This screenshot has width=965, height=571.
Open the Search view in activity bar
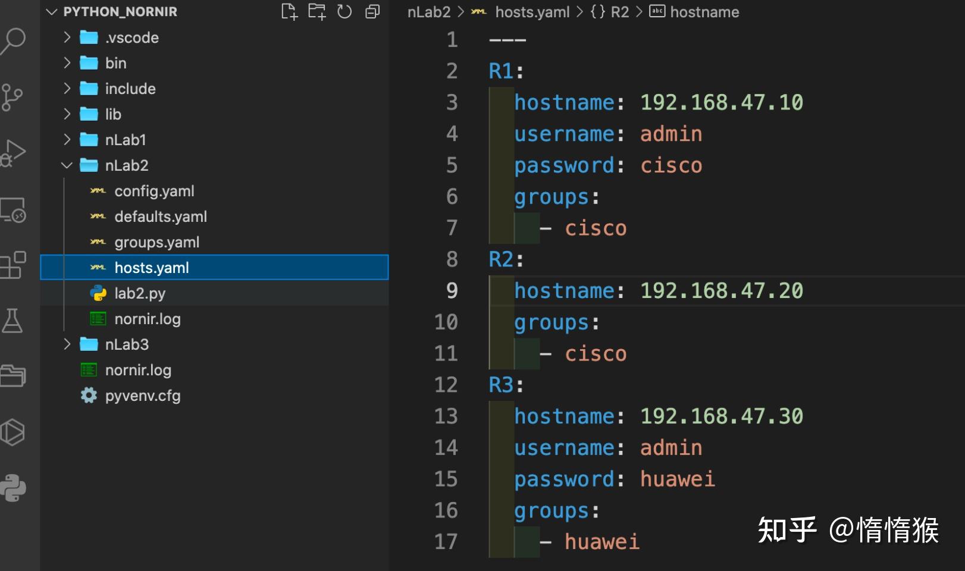[13, 40]
